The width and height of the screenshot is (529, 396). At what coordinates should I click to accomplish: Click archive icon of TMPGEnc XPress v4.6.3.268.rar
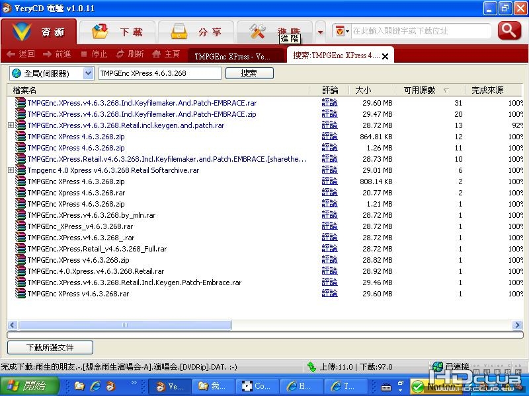click(x=20, y=294)
